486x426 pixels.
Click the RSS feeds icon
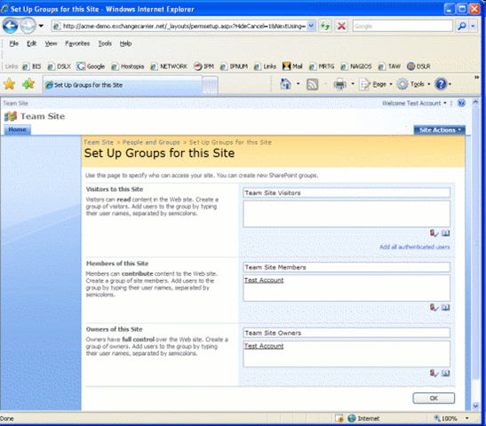(312, 84)
